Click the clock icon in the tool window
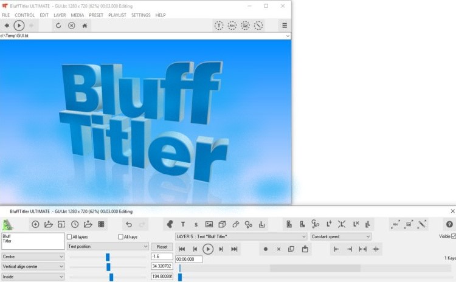 click(x=75, y=224)
